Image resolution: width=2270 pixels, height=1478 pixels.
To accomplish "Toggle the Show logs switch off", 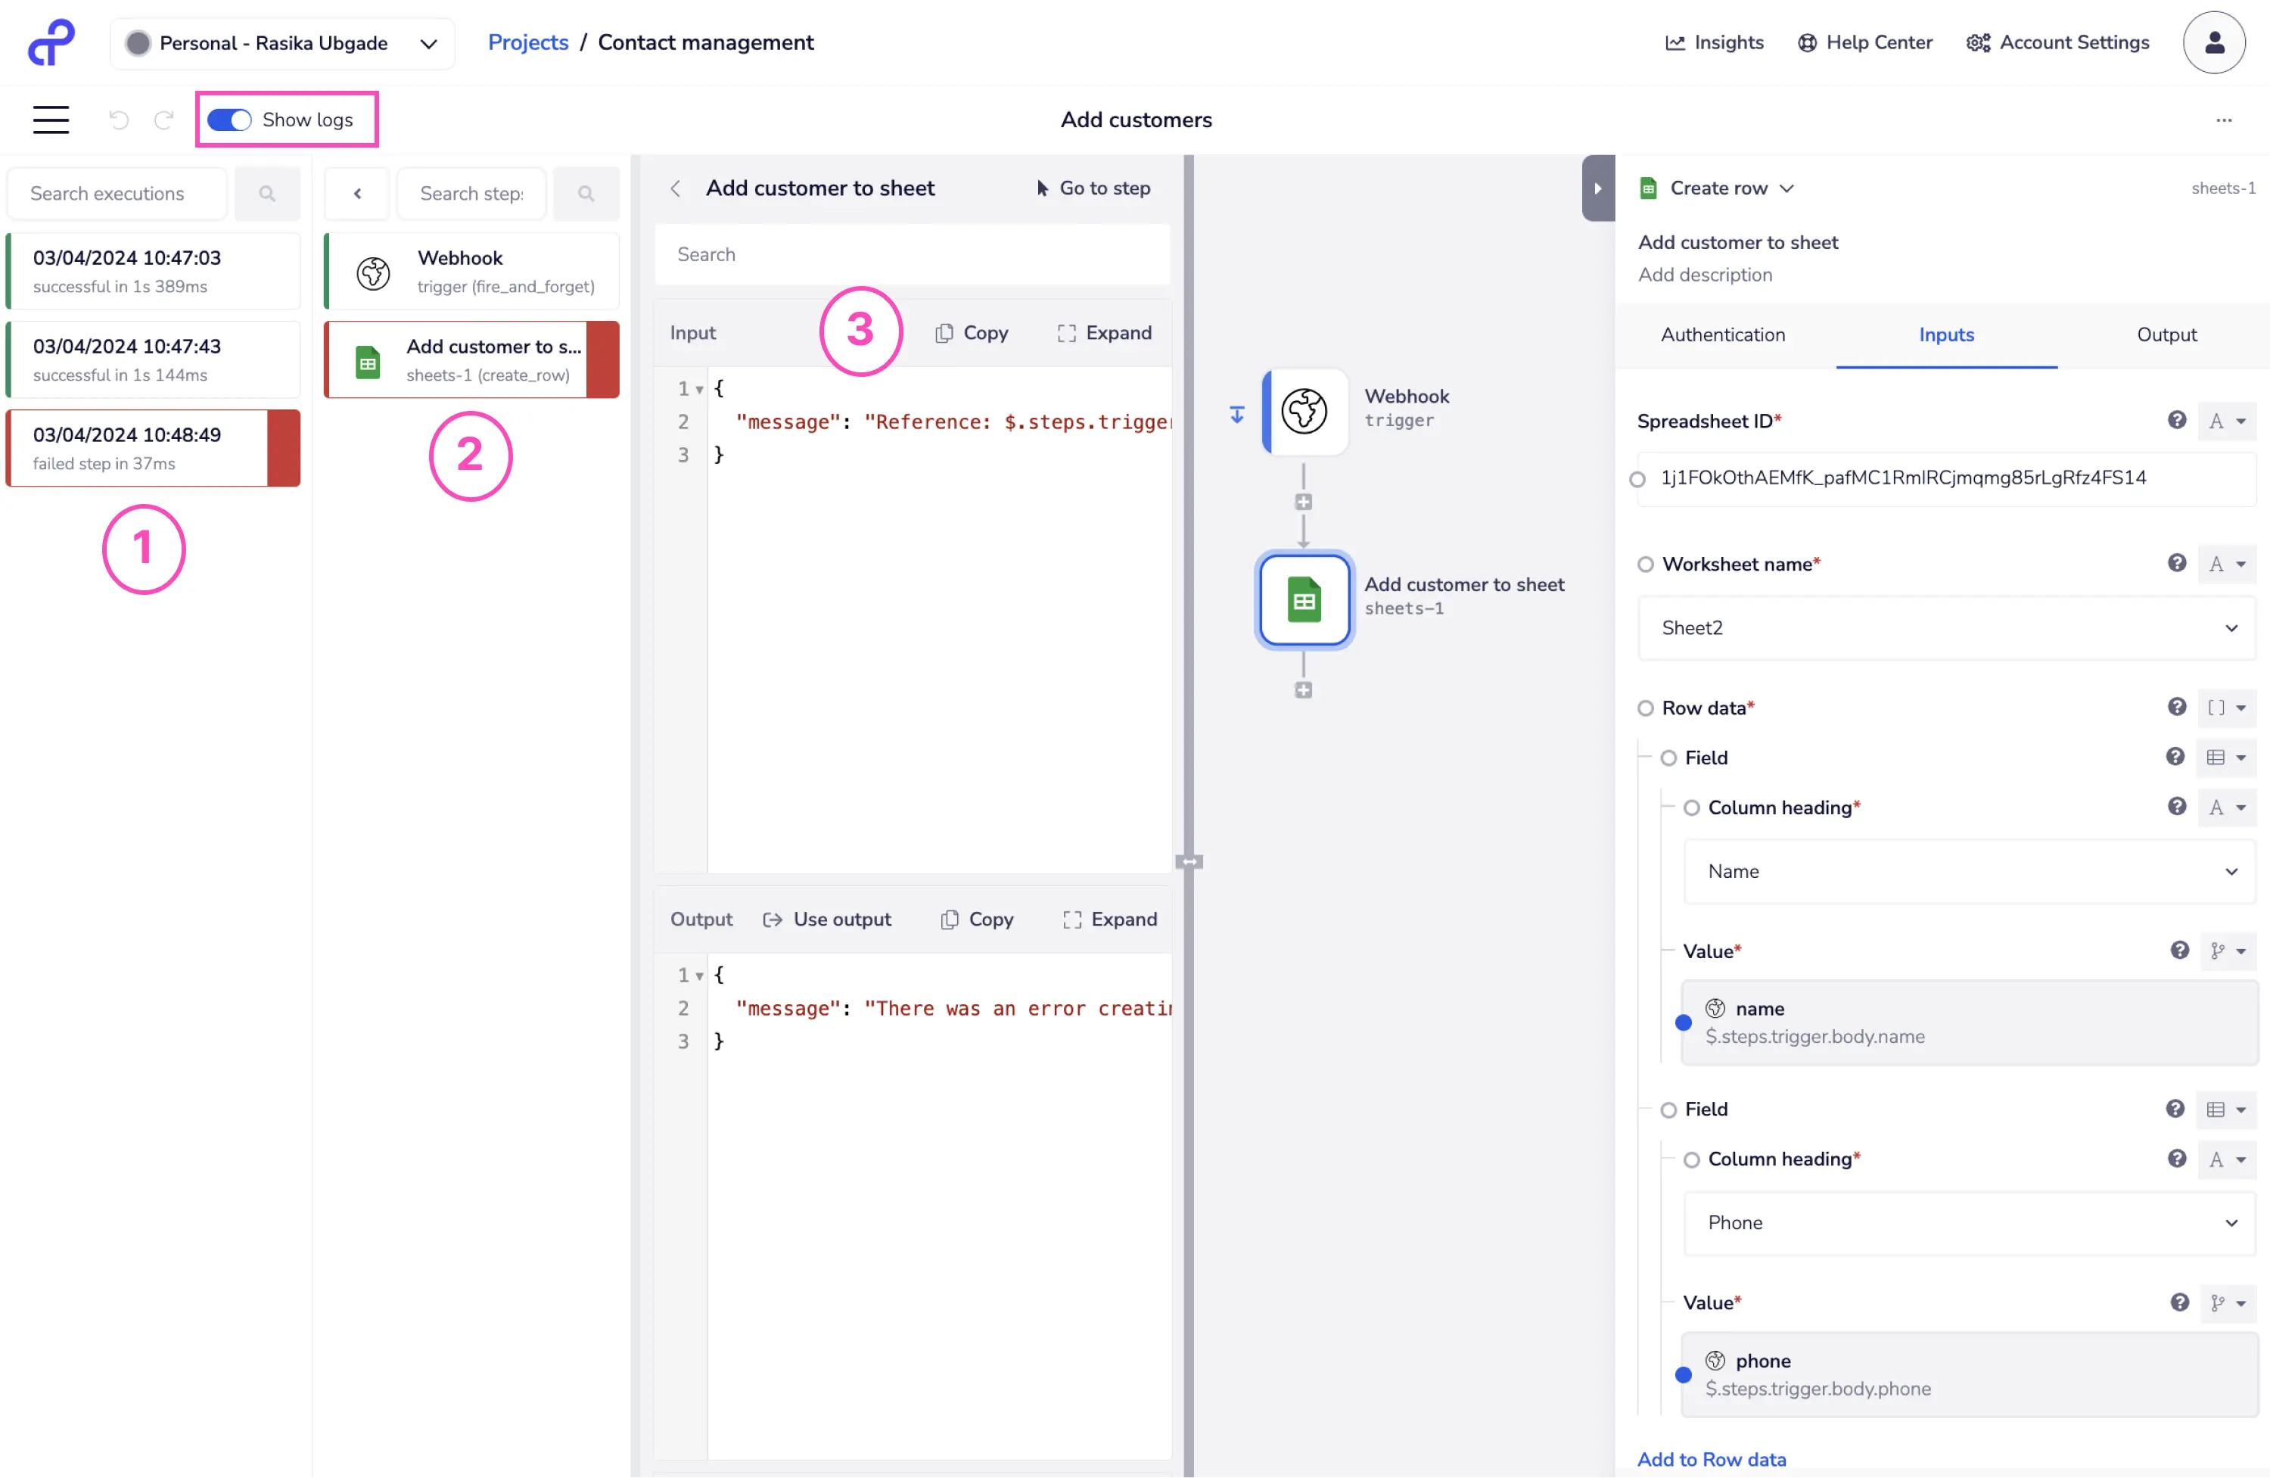I will pos(229,120).
